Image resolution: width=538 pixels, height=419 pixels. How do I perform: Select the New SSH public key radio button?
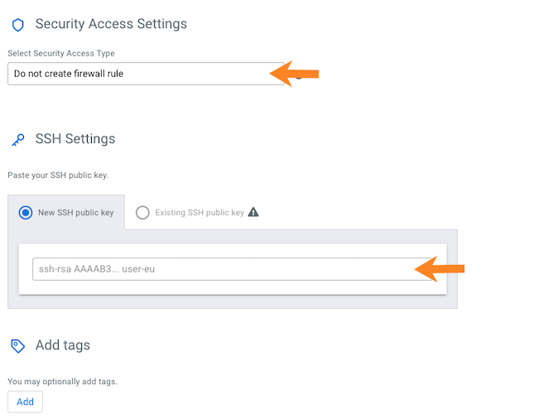point(26,213)
